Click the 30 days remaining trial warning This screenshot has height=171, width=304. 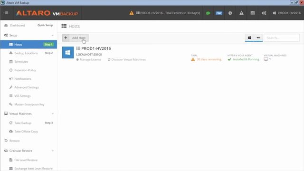206,59
